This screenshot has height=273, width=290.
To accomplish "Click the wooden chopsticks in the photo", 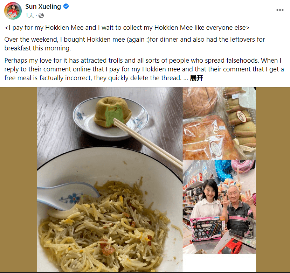I will (x=148, y=143).
